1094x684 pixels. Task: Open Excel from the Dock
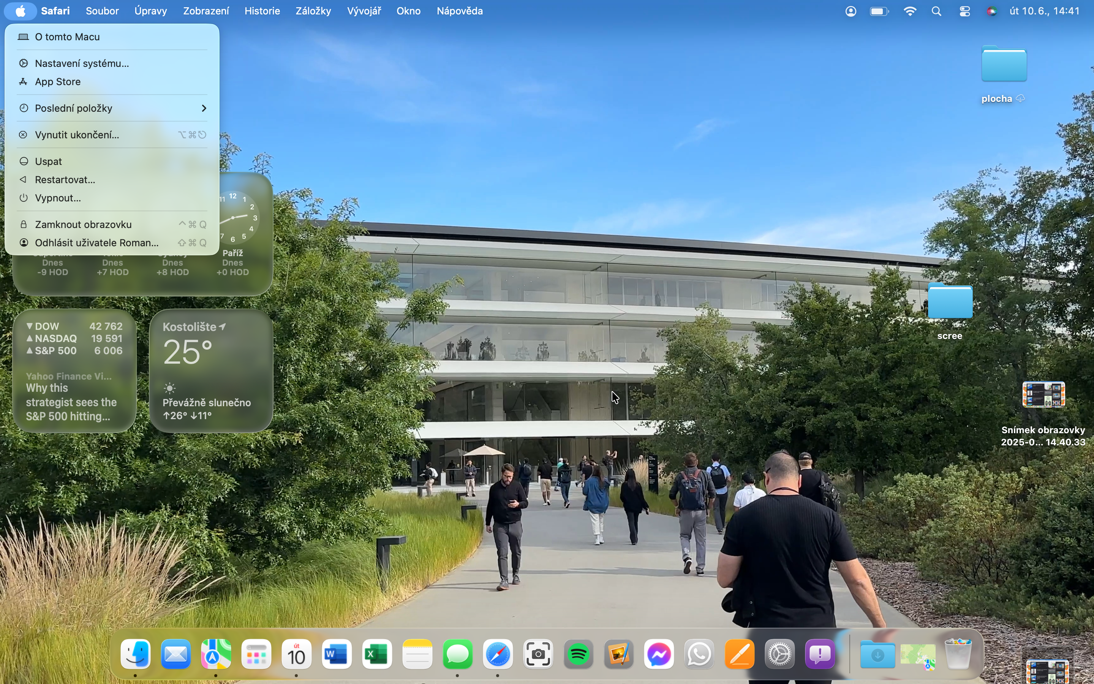pyautogui.click(x=377, y=654)
